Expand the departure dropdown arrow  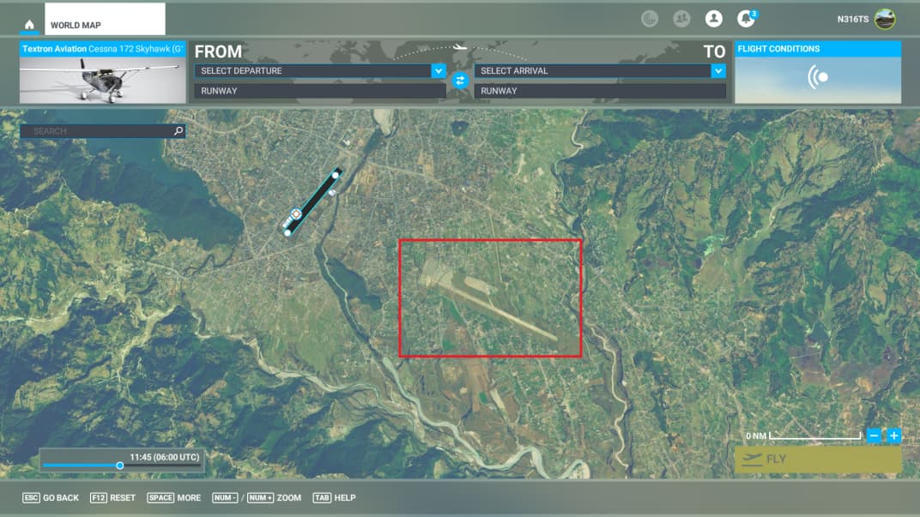(x=439, y=71)
